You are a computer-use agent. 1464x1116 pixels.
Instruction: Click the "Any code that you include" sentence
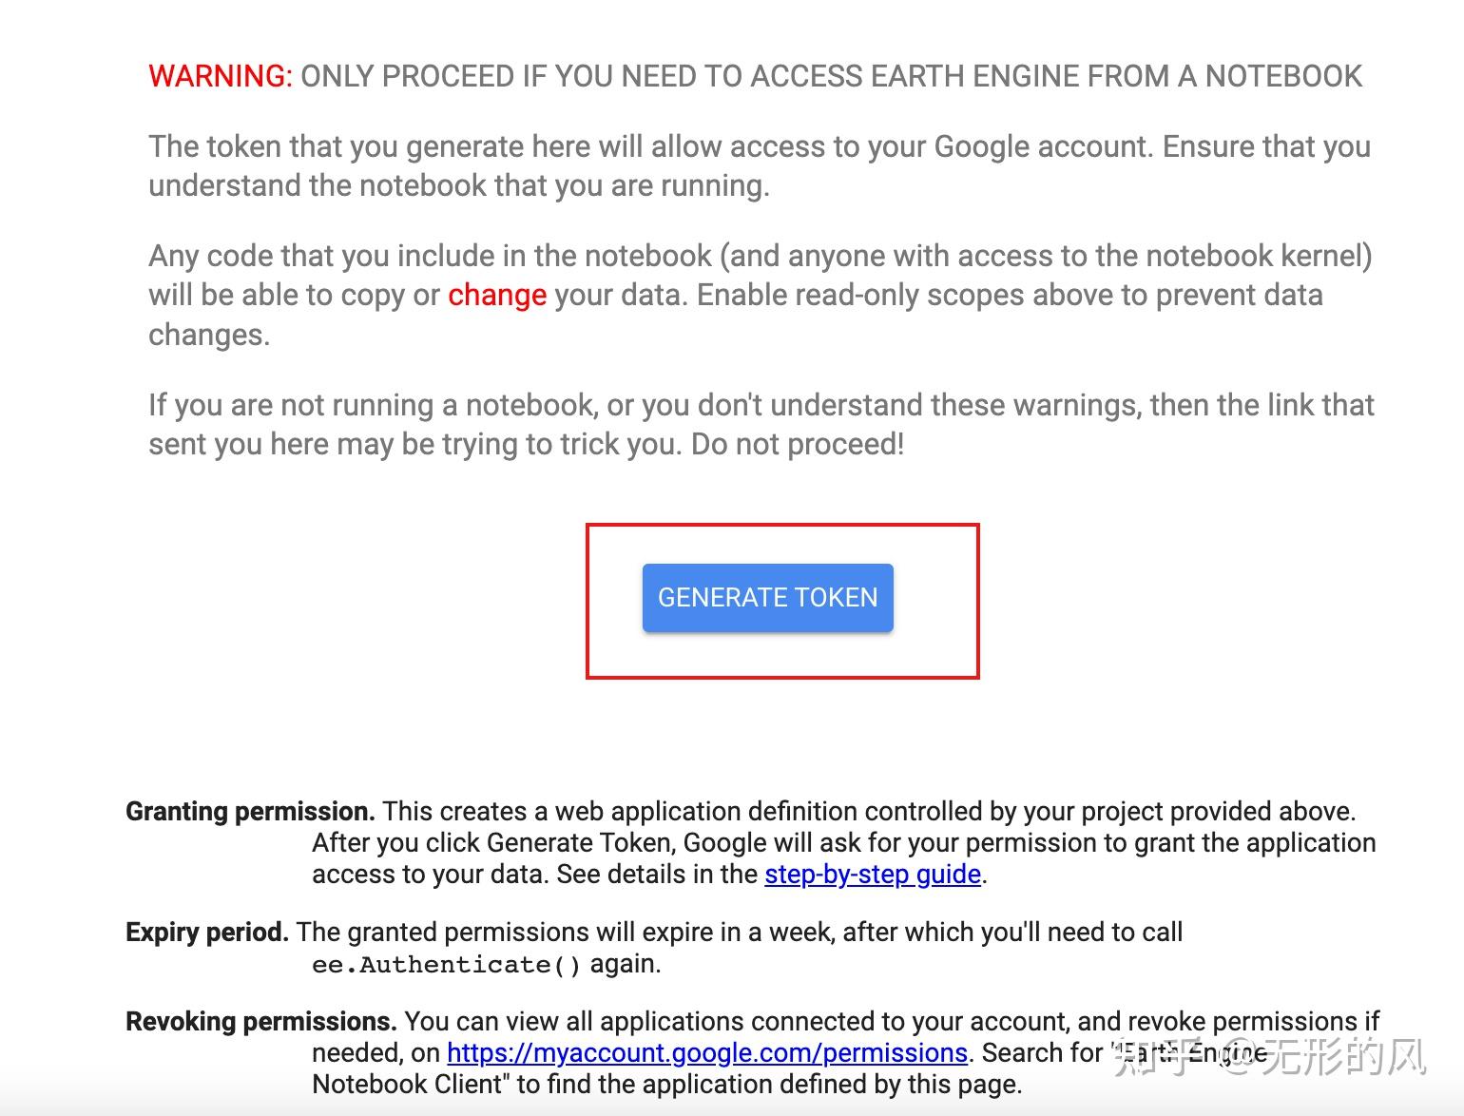pyautogui.click(x=759, y=256)
